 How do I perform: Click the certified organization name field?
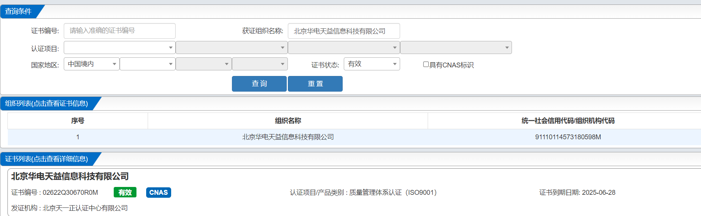(x=344, y=31)
